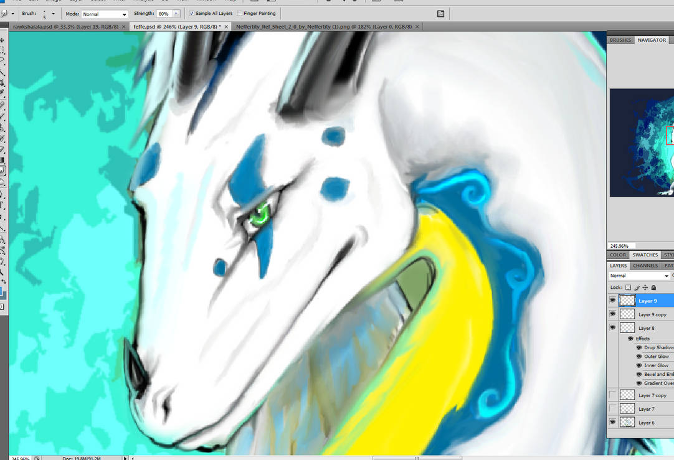Click Lock transparent pixels icon
The image size is (674, 460).
click(628, 288)
